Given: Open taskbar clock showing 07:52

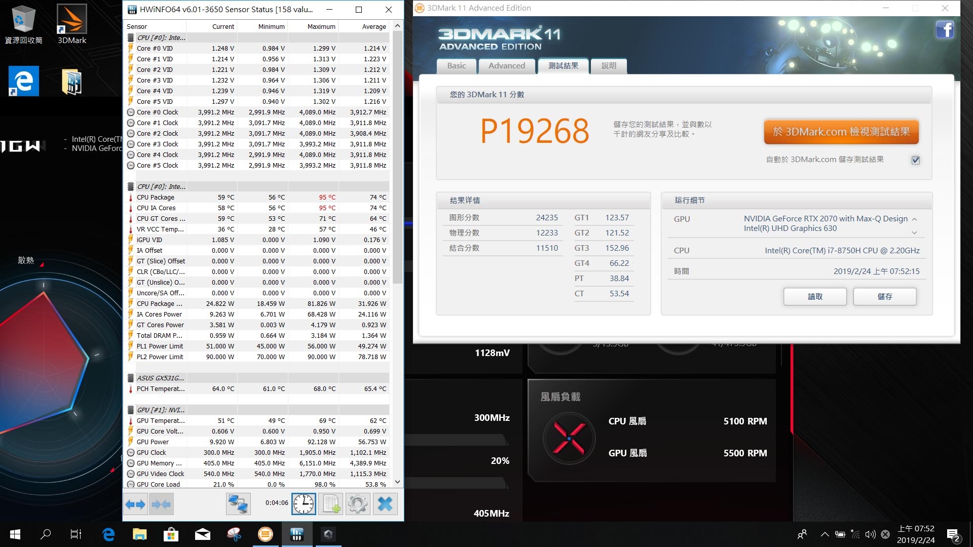Looking at the screenshot, I should click(x=916, y=534).
